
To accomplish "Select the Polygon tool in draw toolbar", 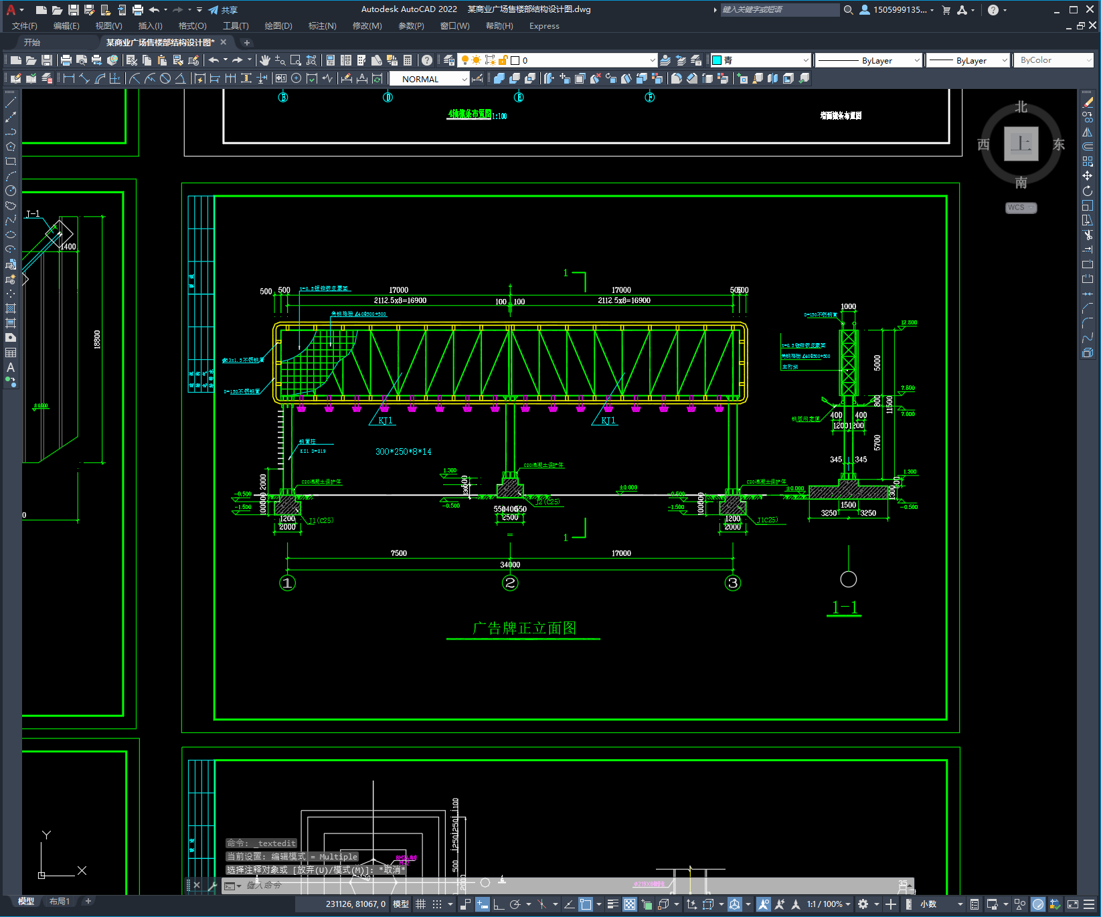I will [11, 146].
